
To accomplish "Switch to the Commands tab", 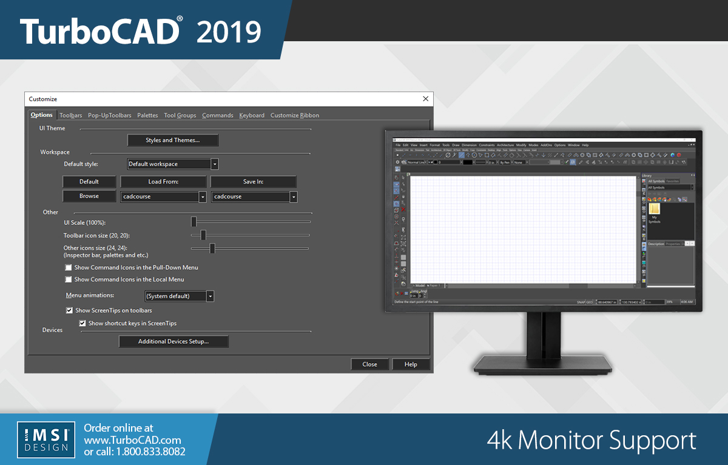I will pyautogui.click(x=218, y=115).
